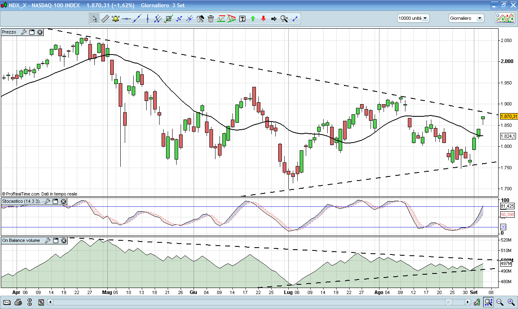Choose the vertical line drawing tool
The width and height of the screenshot is (518, 309).
(147, 19)
